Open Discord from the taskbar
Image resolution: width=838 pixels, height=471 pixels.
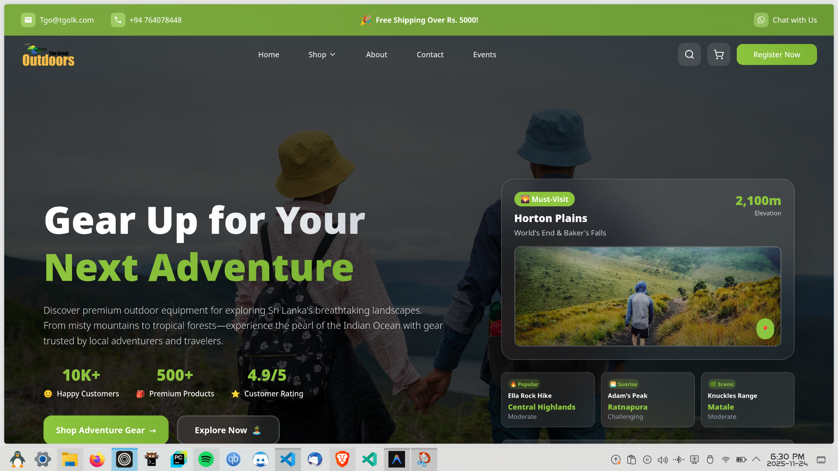pyautogui.click(x=261, y=459)
